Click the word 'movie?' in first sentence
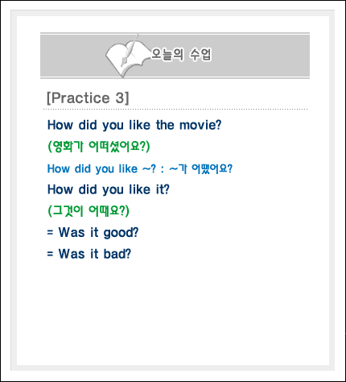This screenshot has height=382, width=346. [x=200, y=125]
